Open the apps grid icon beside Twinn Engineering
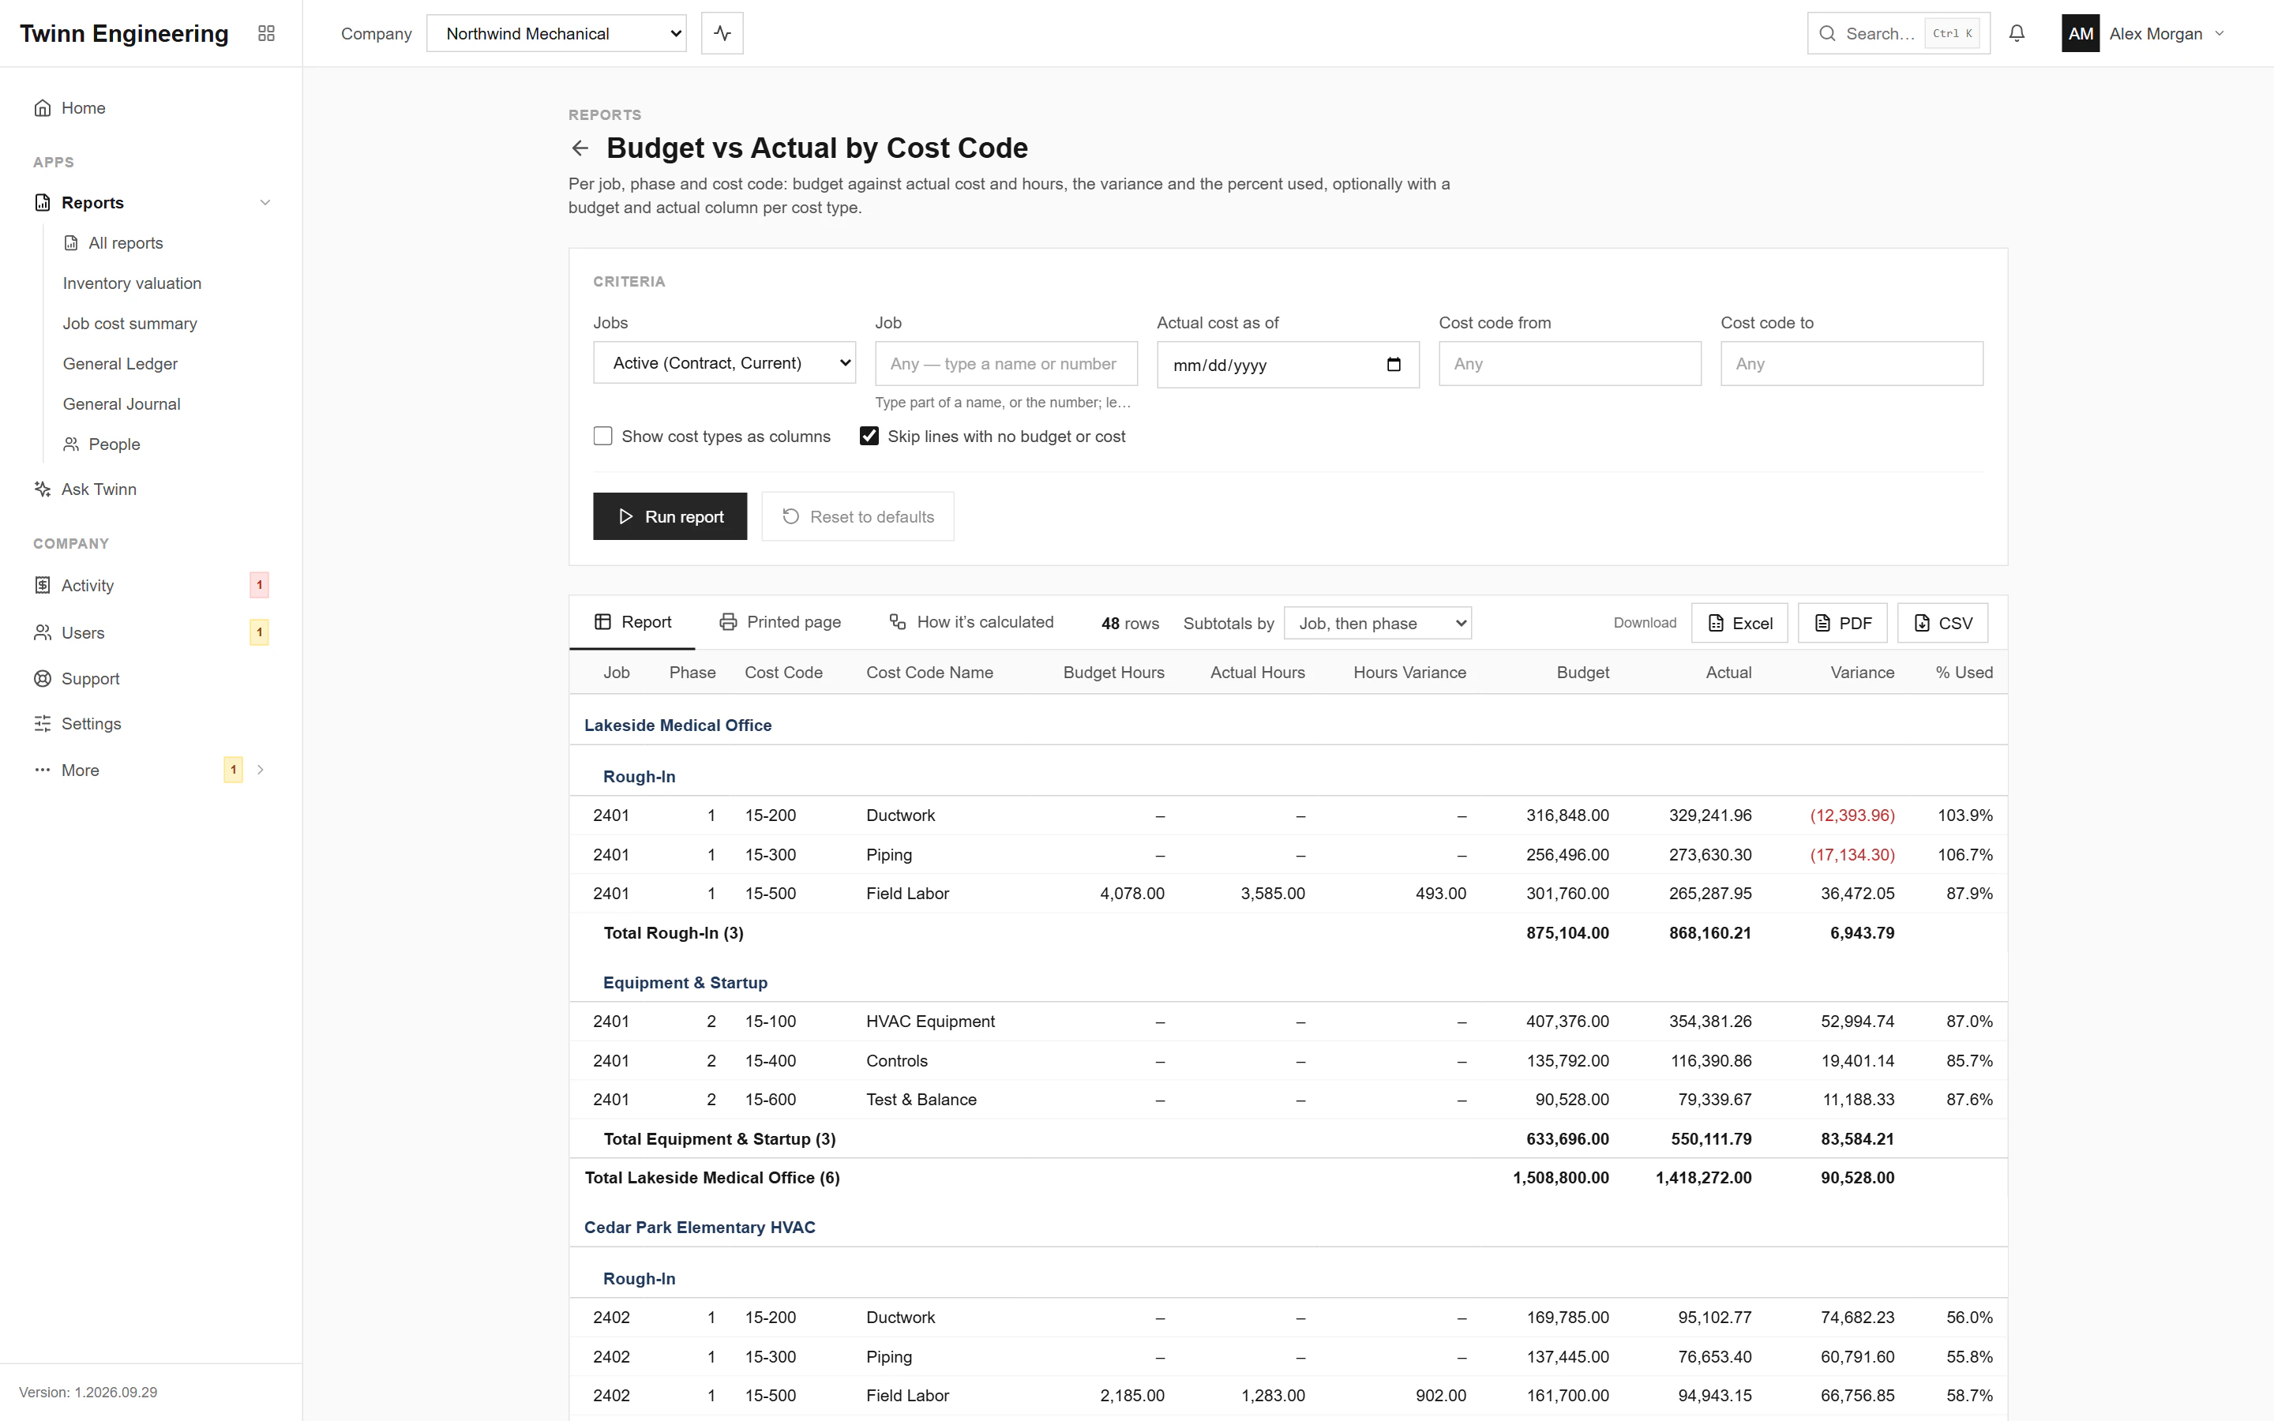Viewport: 2274px width, 1421px height. point(266,34)
